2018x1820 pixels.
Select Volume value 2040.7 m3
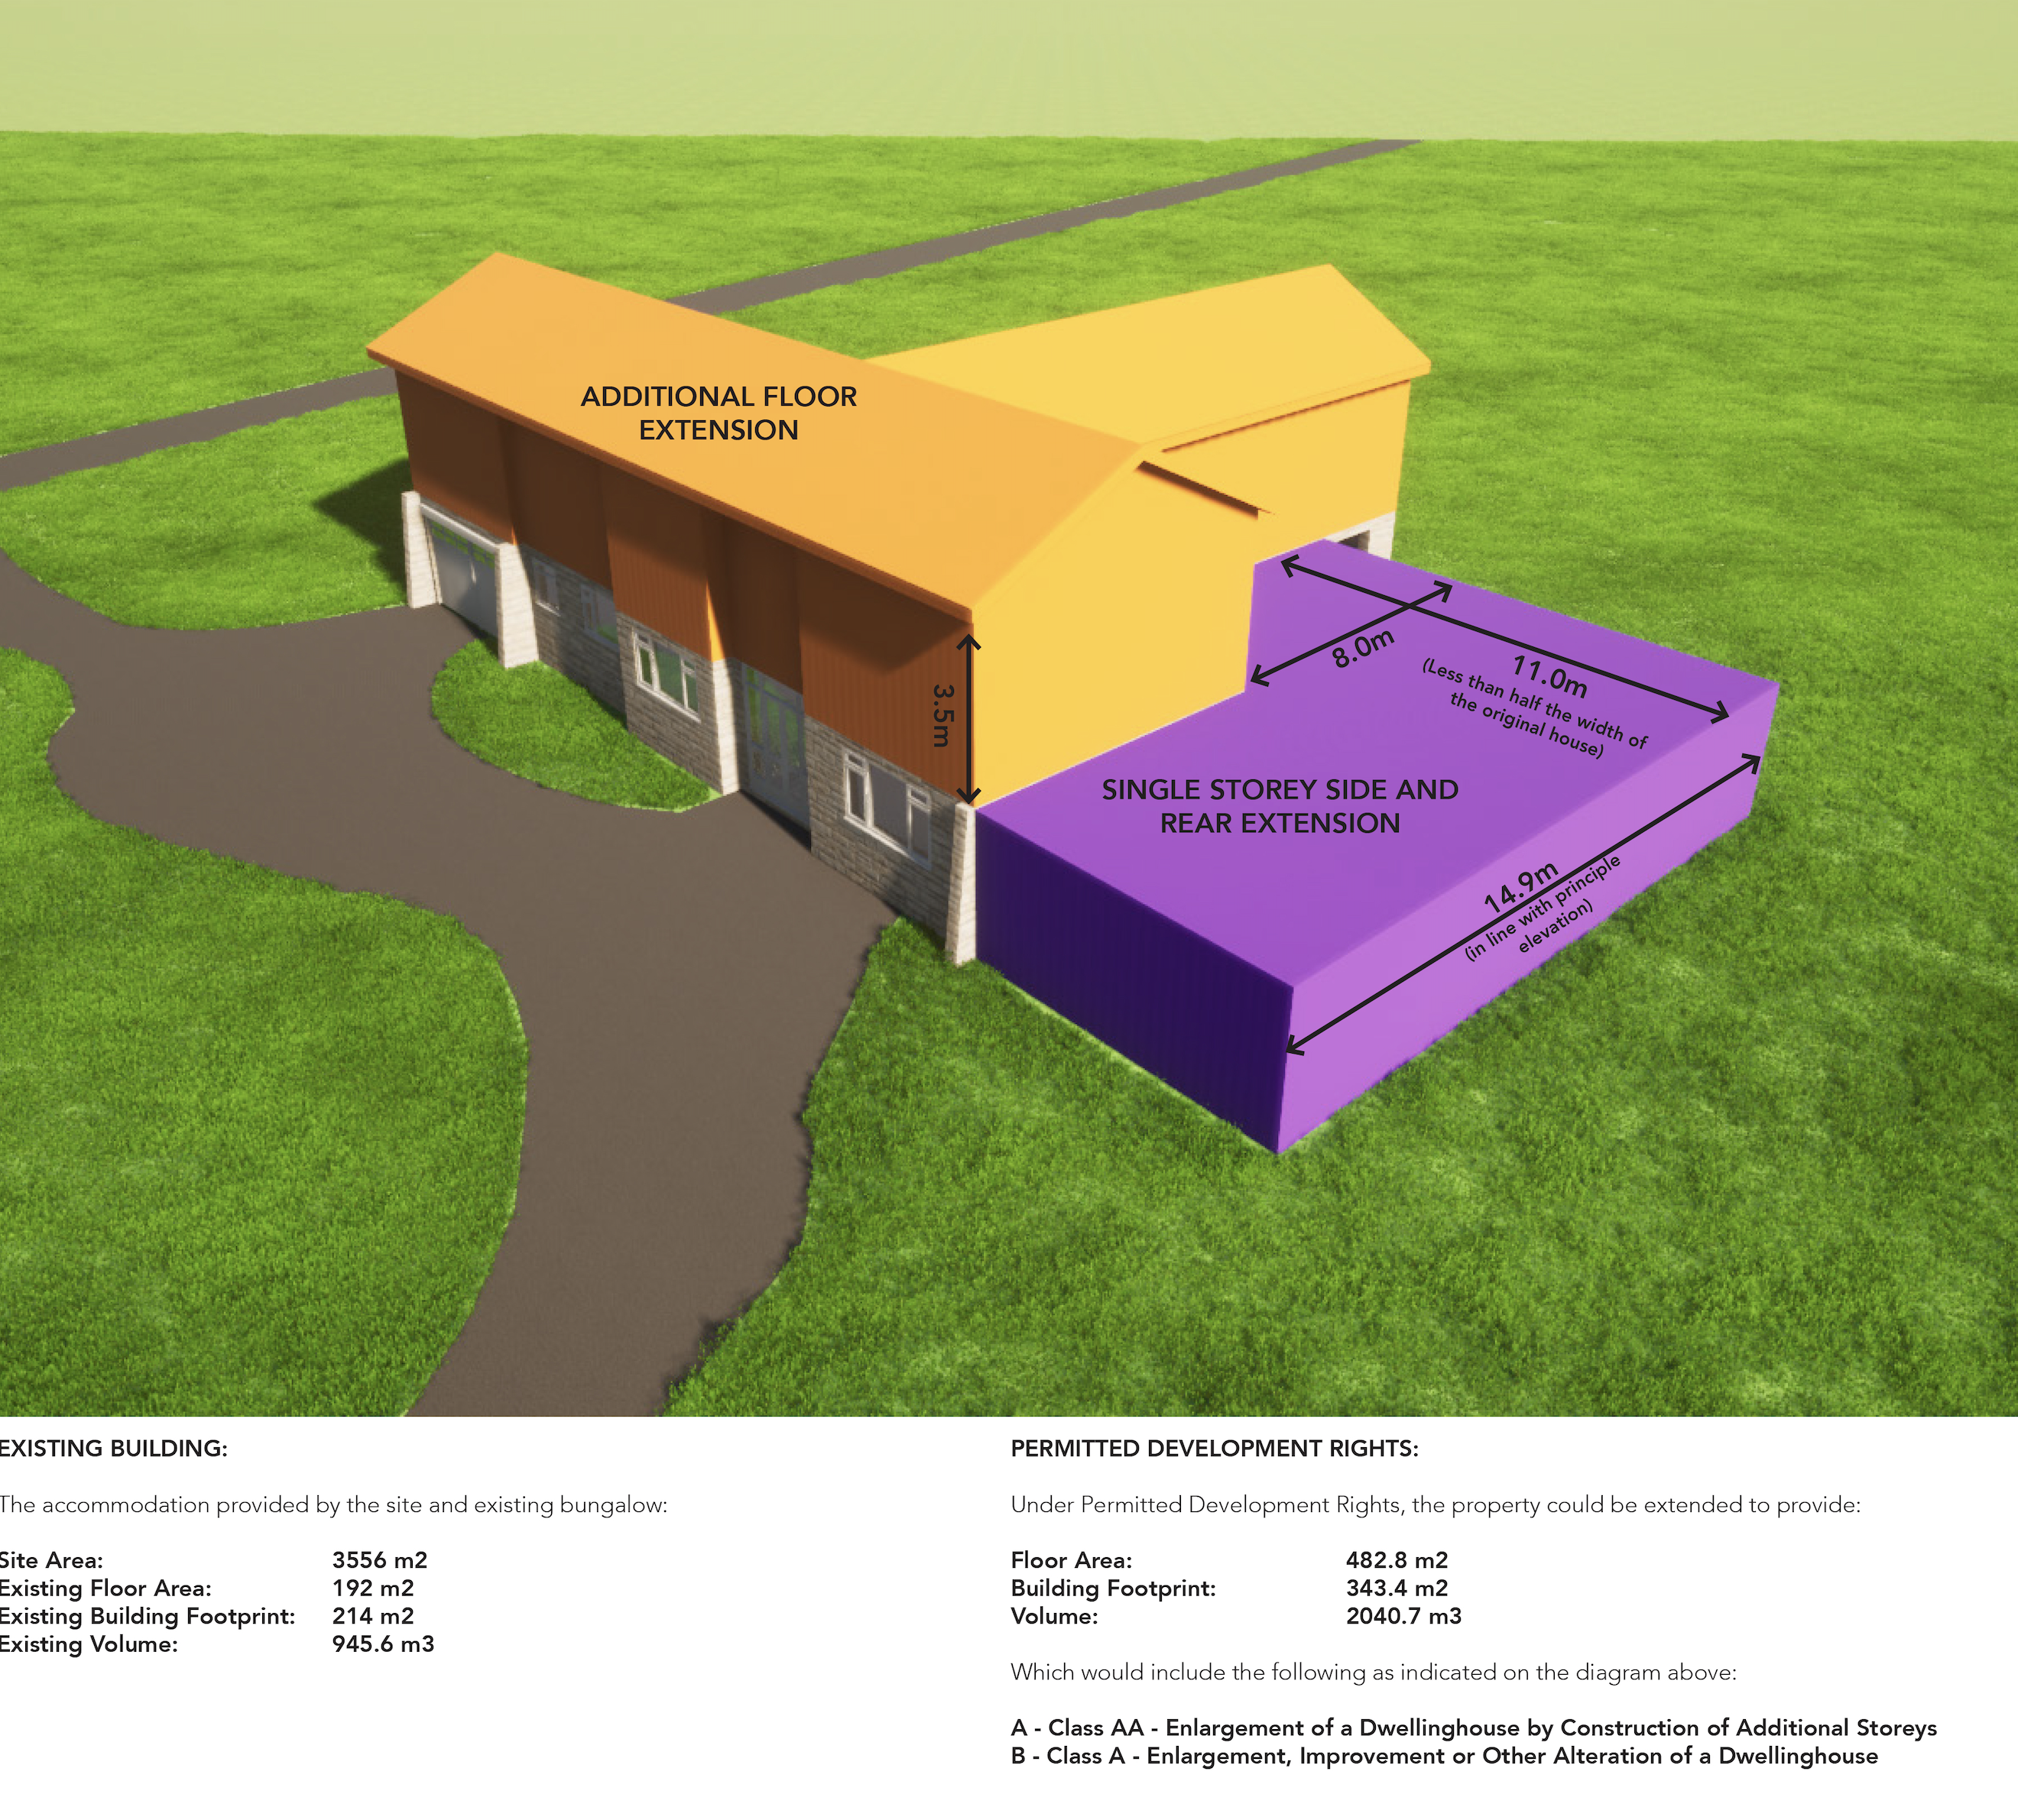pos(1403,1616)
